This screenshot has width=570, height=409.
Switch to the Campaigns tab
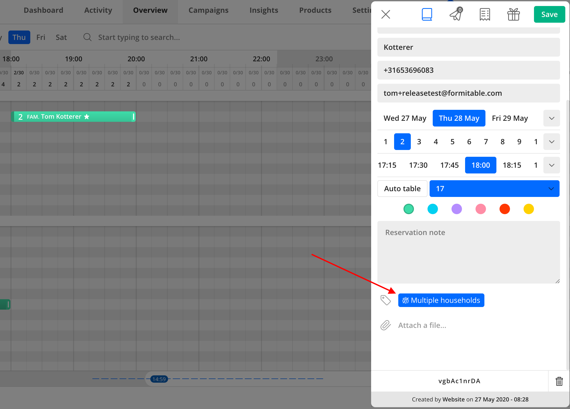click(208, 10)
